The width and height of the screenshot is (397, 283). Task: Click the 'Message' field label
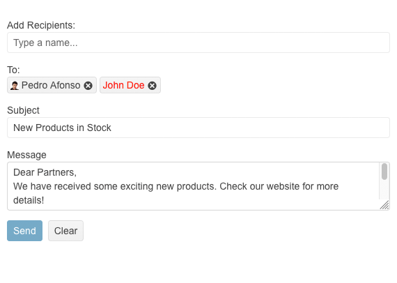coord(26,155)
